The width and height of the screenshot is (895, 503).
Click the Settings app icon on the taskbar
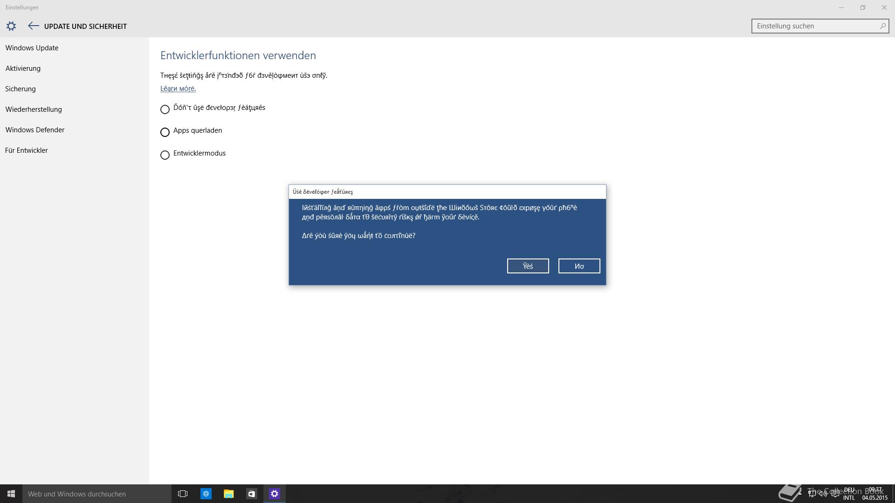coord(275,494)
